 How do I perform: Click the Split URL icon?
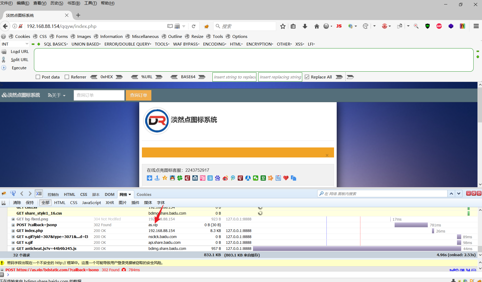coord(4,60)
